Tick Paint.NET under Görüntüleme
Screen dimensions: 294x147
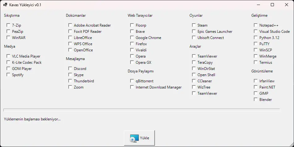(256, 87)
